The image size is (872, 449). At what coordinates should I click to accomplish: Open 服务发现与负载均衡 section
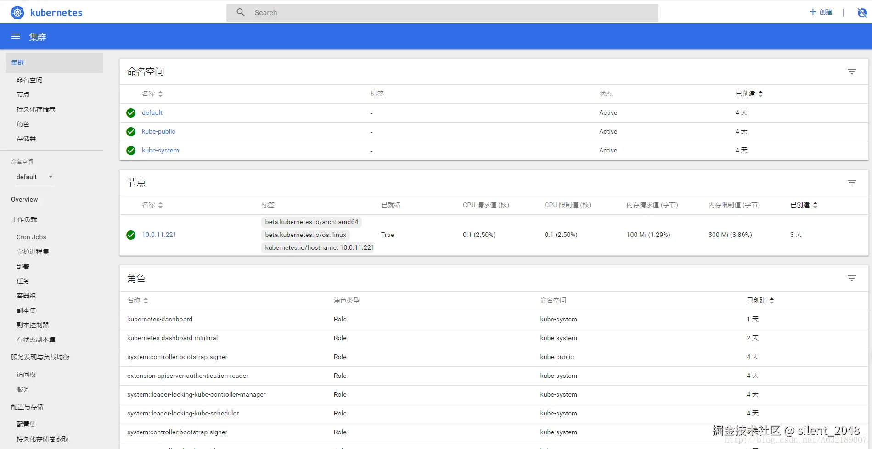tap(40, 357)
